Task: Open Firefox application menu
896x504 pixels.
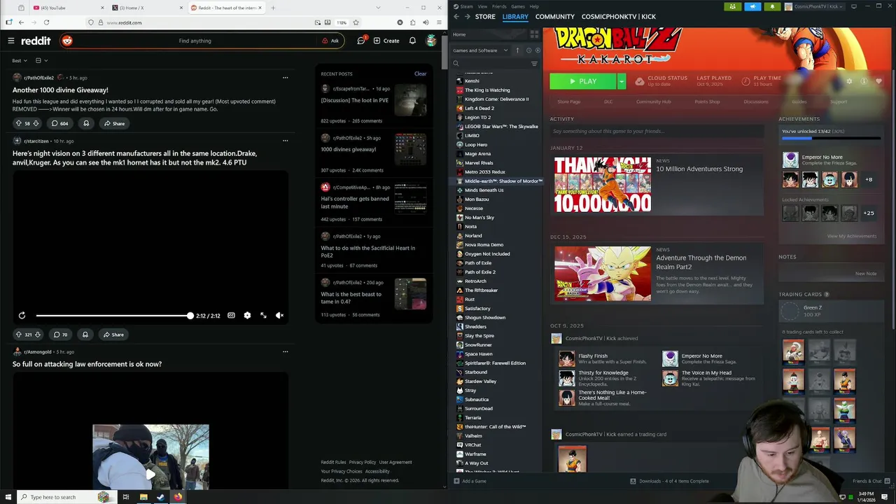Action: (x=437, y=22)
